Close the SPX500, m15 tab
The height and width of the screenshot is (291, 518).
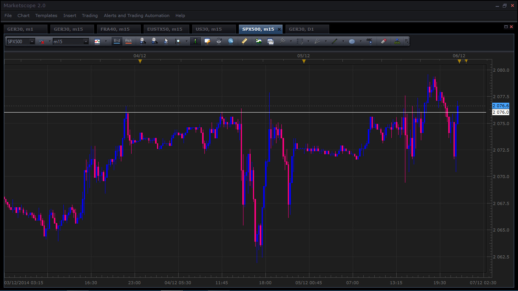[x=279, y=29]
